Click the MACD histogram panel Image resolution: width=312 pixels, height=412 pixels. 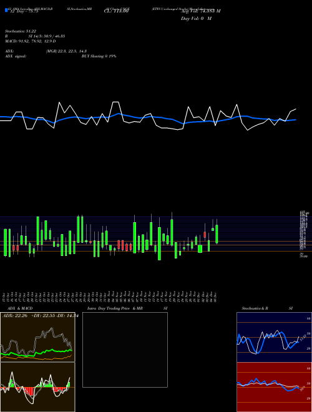[x=37, y=387]
